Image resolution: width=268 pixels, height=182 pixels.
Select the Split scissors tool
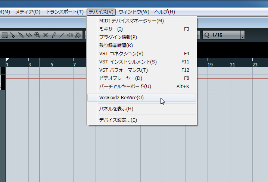coord(13,35)
